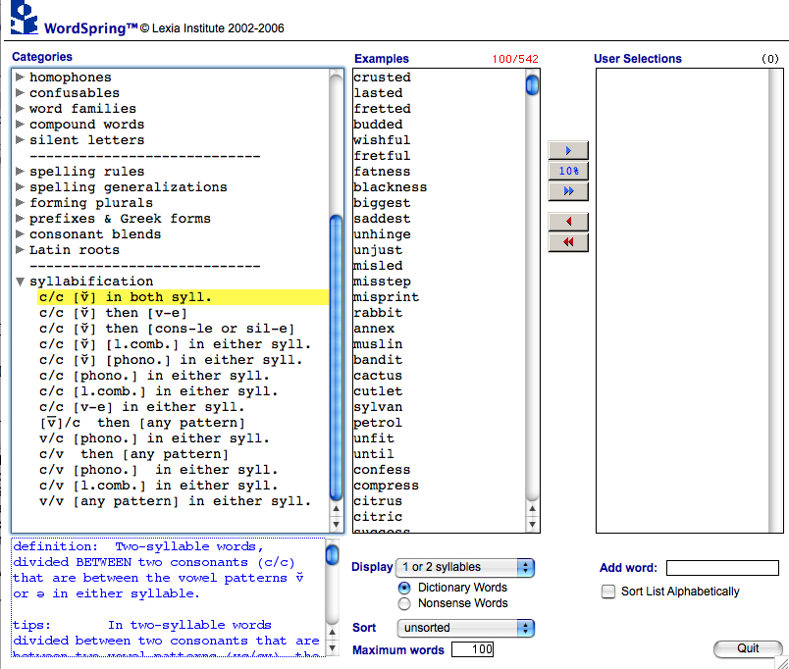This screenshot has height=669, width=789.
Task: Click the Categories scroll down arrow
Action: (336, 524)
